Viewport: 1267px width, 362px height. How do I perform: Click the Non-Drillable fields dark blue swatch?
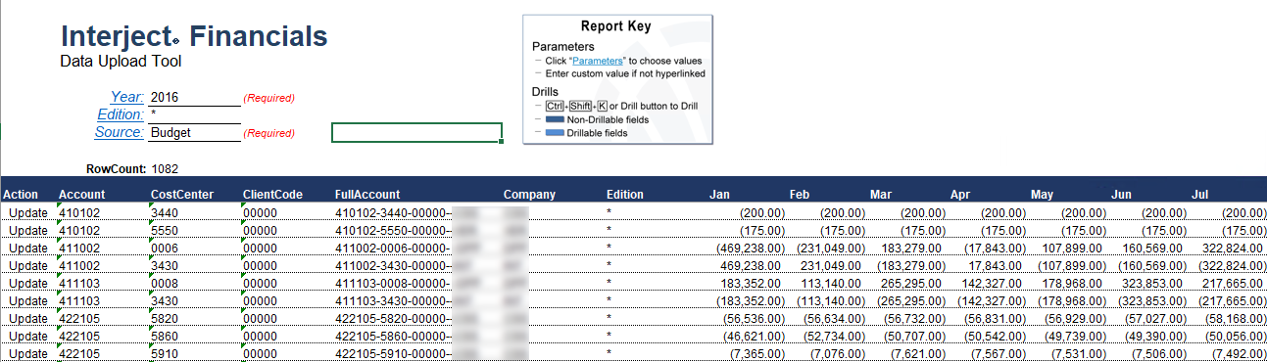point(554,119)
